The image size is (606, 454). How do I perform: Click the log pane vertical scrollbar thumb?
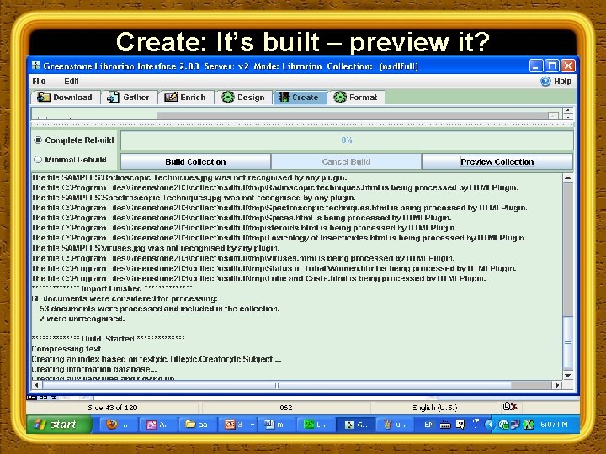click(x=568, y=341)
